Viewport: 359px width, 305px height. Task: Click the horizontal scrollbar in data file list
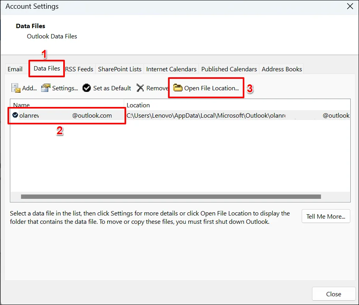171,196
